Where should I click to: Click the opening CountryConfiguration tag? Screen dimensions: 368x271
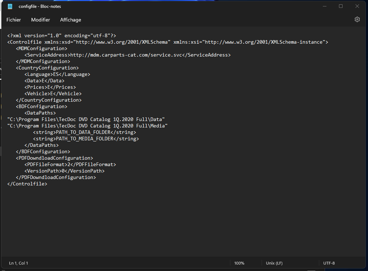(x=47, y=68)
